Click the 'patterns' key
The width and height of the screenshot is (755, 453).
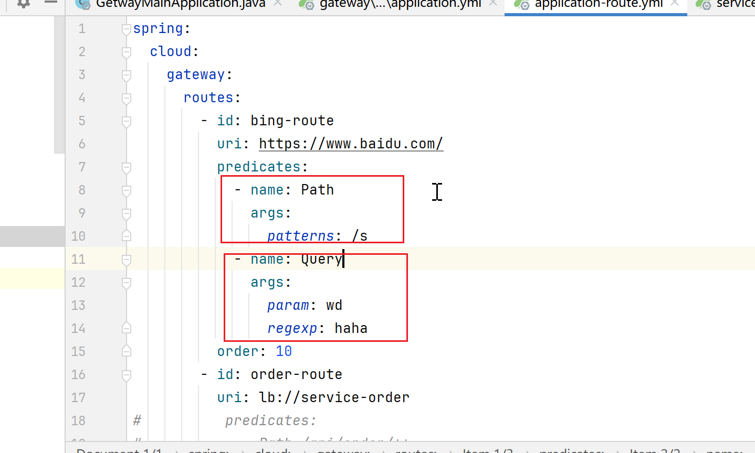(x=301, y=236)
